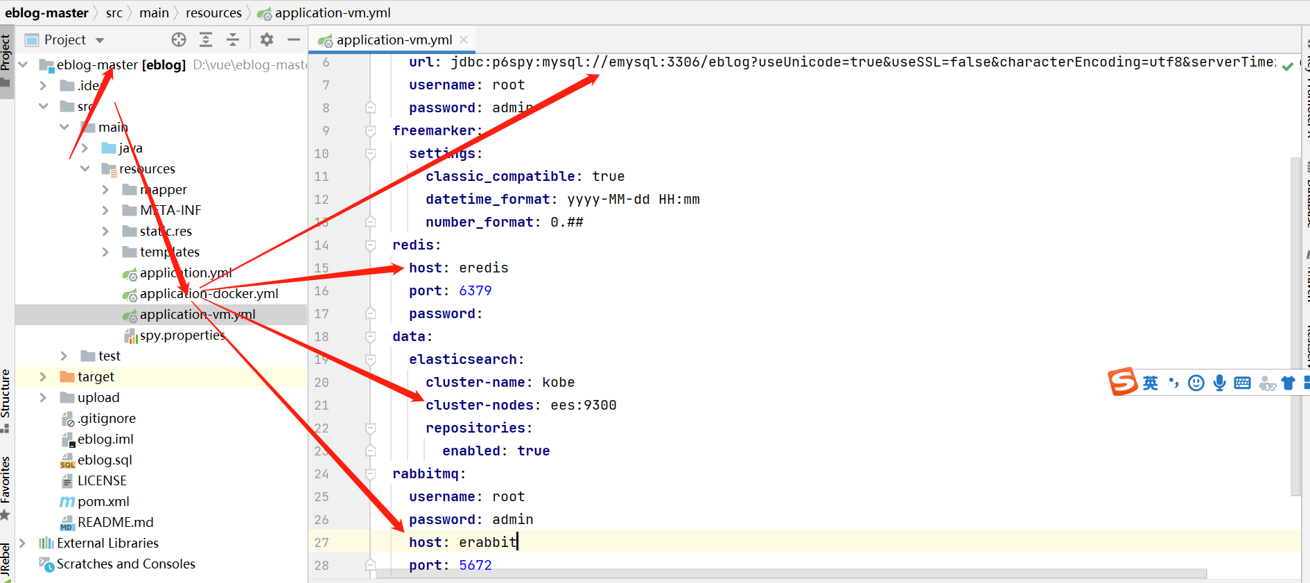Image resolution: width=1310 pixels, height=583 pixels.
Task: Select .gitignore file in tree
Action: point(106,418)
